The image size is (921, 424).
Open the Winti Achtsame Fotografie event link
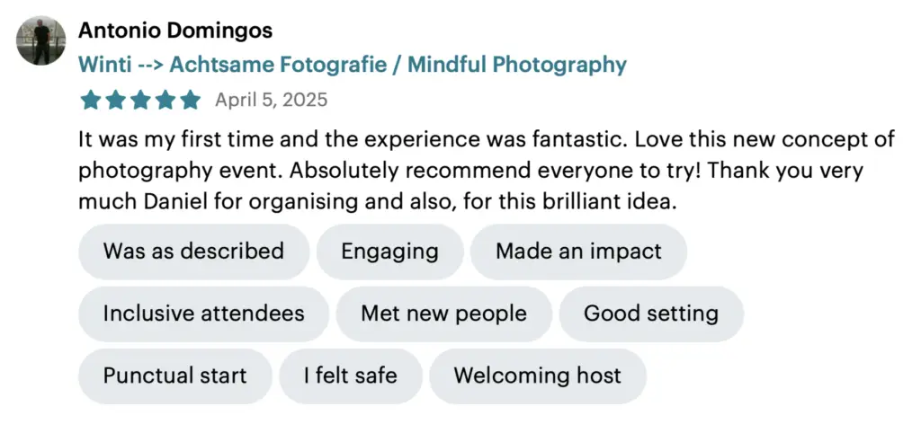(353, 65)
